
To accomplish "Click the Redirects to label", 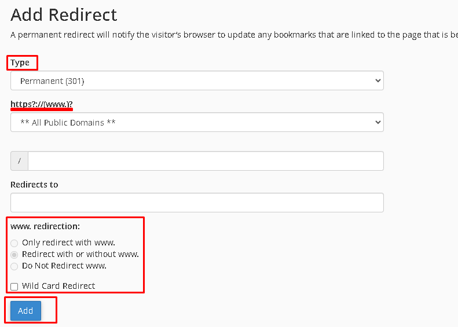I will click(34, 185).
